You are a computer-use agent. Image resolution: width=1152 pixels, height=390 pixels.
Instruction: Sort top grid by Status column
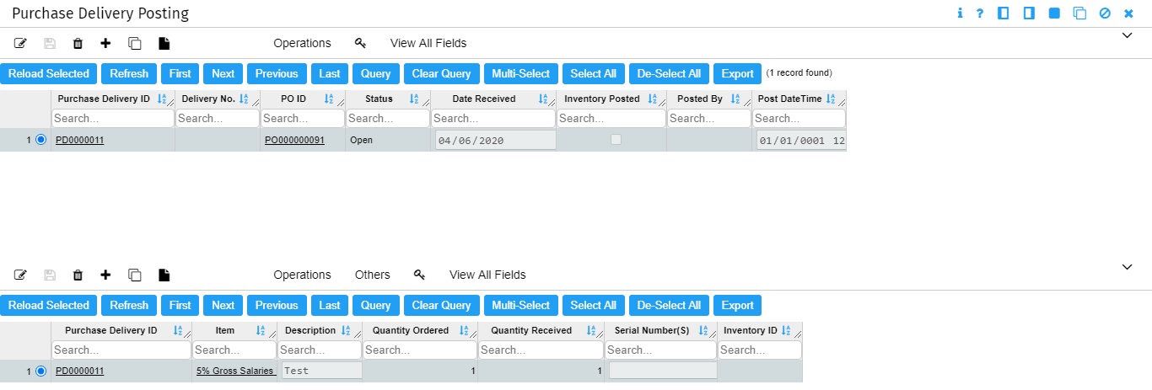413,99
